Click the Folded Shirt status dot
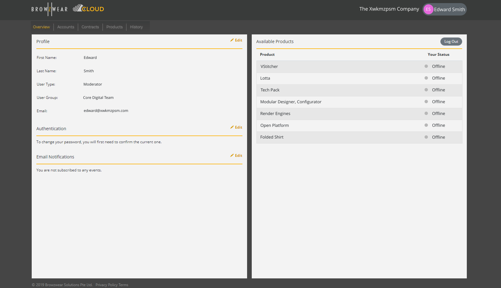Screen dimensions: 501x288 426,137
